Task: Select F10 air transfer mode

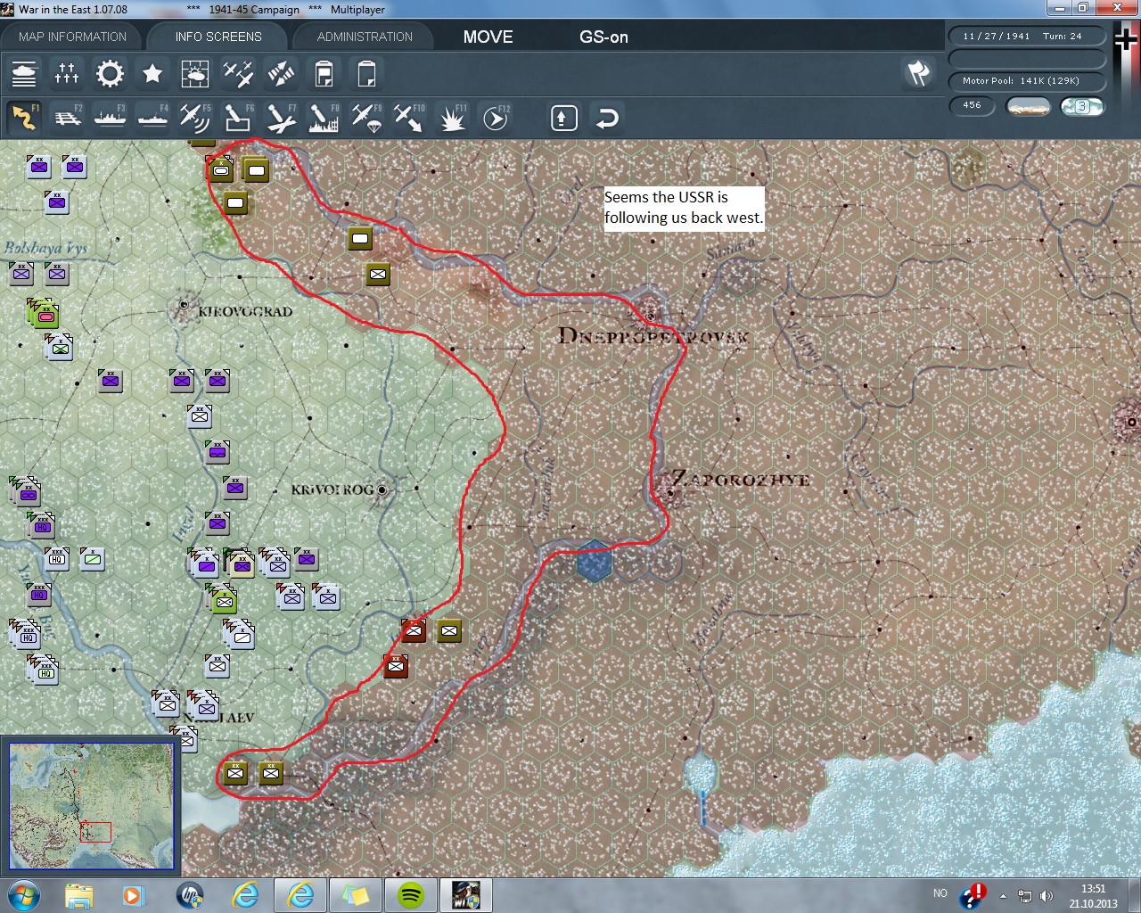Action: [x=409, y=118]
